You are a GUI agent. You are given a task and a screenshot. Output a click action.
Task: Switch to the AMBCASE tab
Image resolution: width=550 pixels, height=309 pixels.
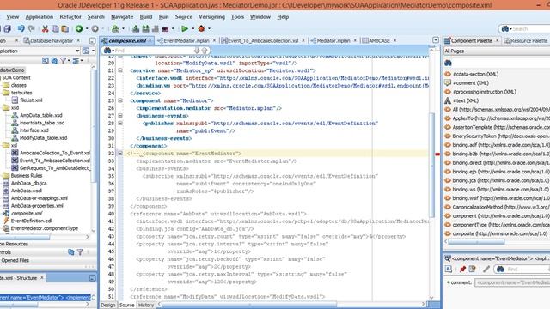pyautogui.click(x=379, y=40)
